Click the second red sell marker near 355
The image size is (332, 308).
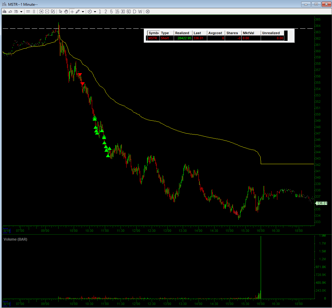pyautogui.click(x=82, y=84)
